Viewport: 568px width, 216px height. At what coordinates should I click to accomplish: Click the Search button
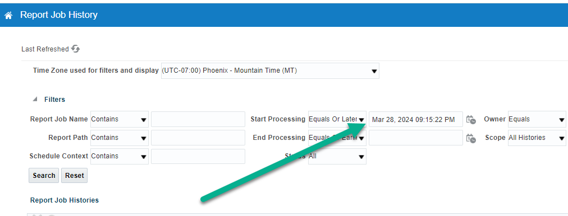(44, 176)
